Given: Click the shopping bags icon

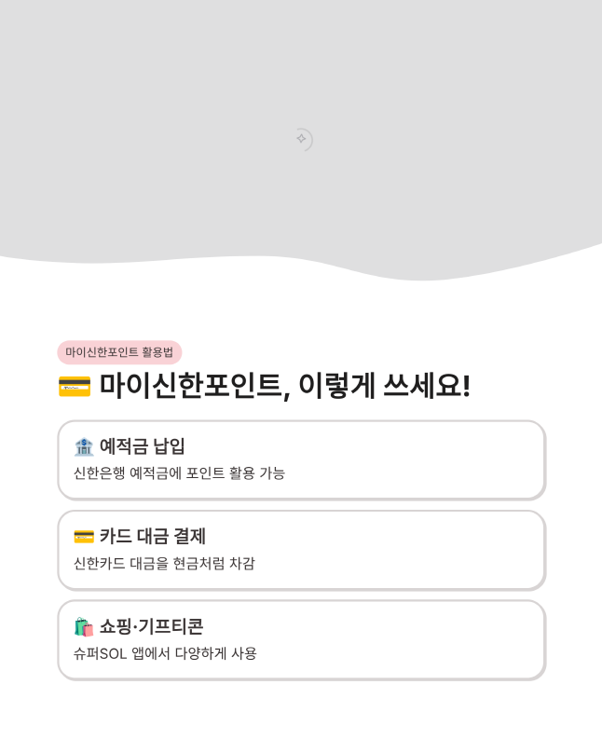Looking at the screenshot, I should [84, 626].
